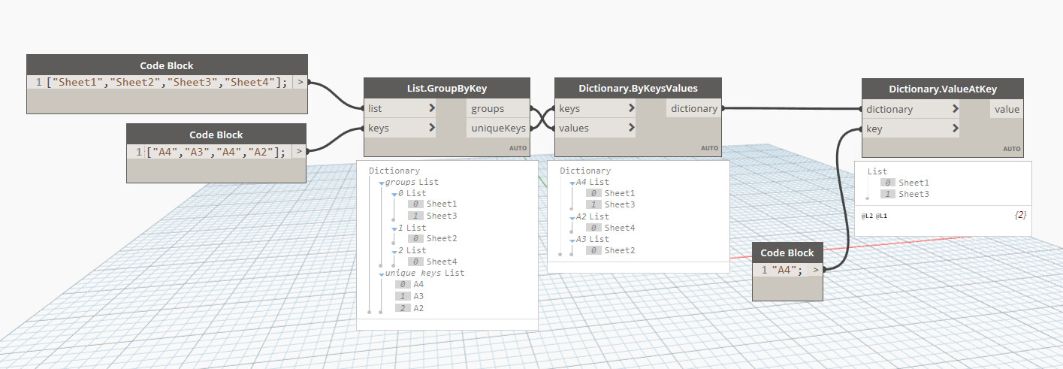Click the keys input on Dictionary.ByKeysValues
The height and width of the screenshot is (369, 1063).
(596, 109)
